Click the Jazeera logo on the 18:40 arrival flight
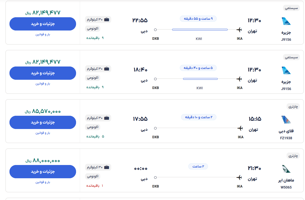Screen dimensions: 305x200 point(286,70)
